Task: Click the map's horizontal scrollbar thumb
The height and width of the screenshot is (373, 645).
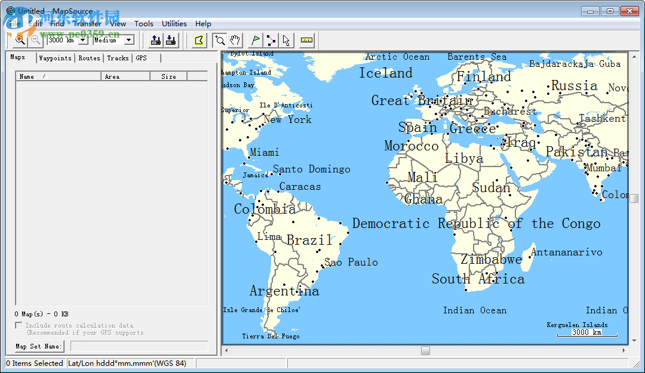Action: (425, 351)
